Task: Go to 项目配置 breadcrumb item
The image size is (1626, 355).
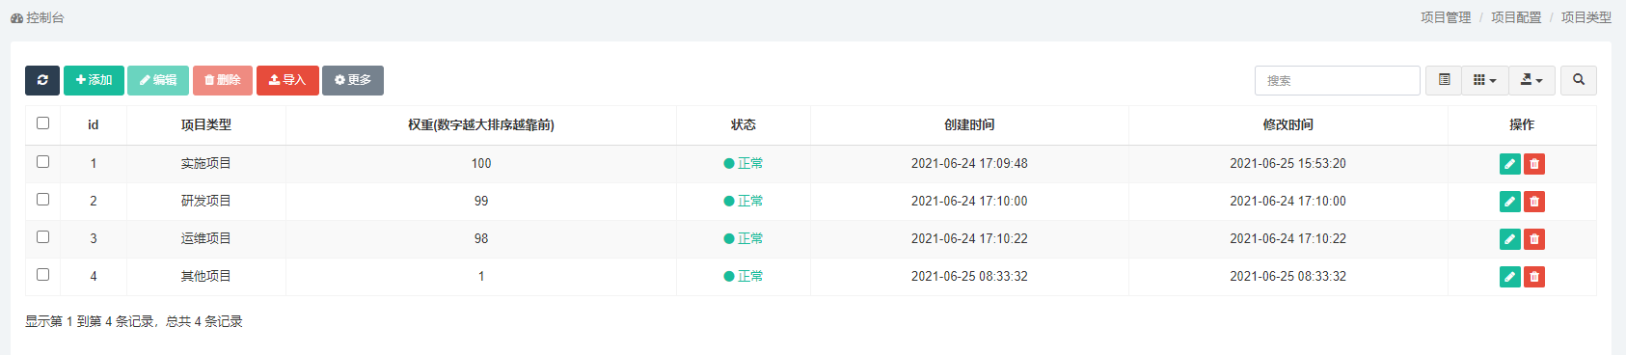Action: click(1516, 17)
